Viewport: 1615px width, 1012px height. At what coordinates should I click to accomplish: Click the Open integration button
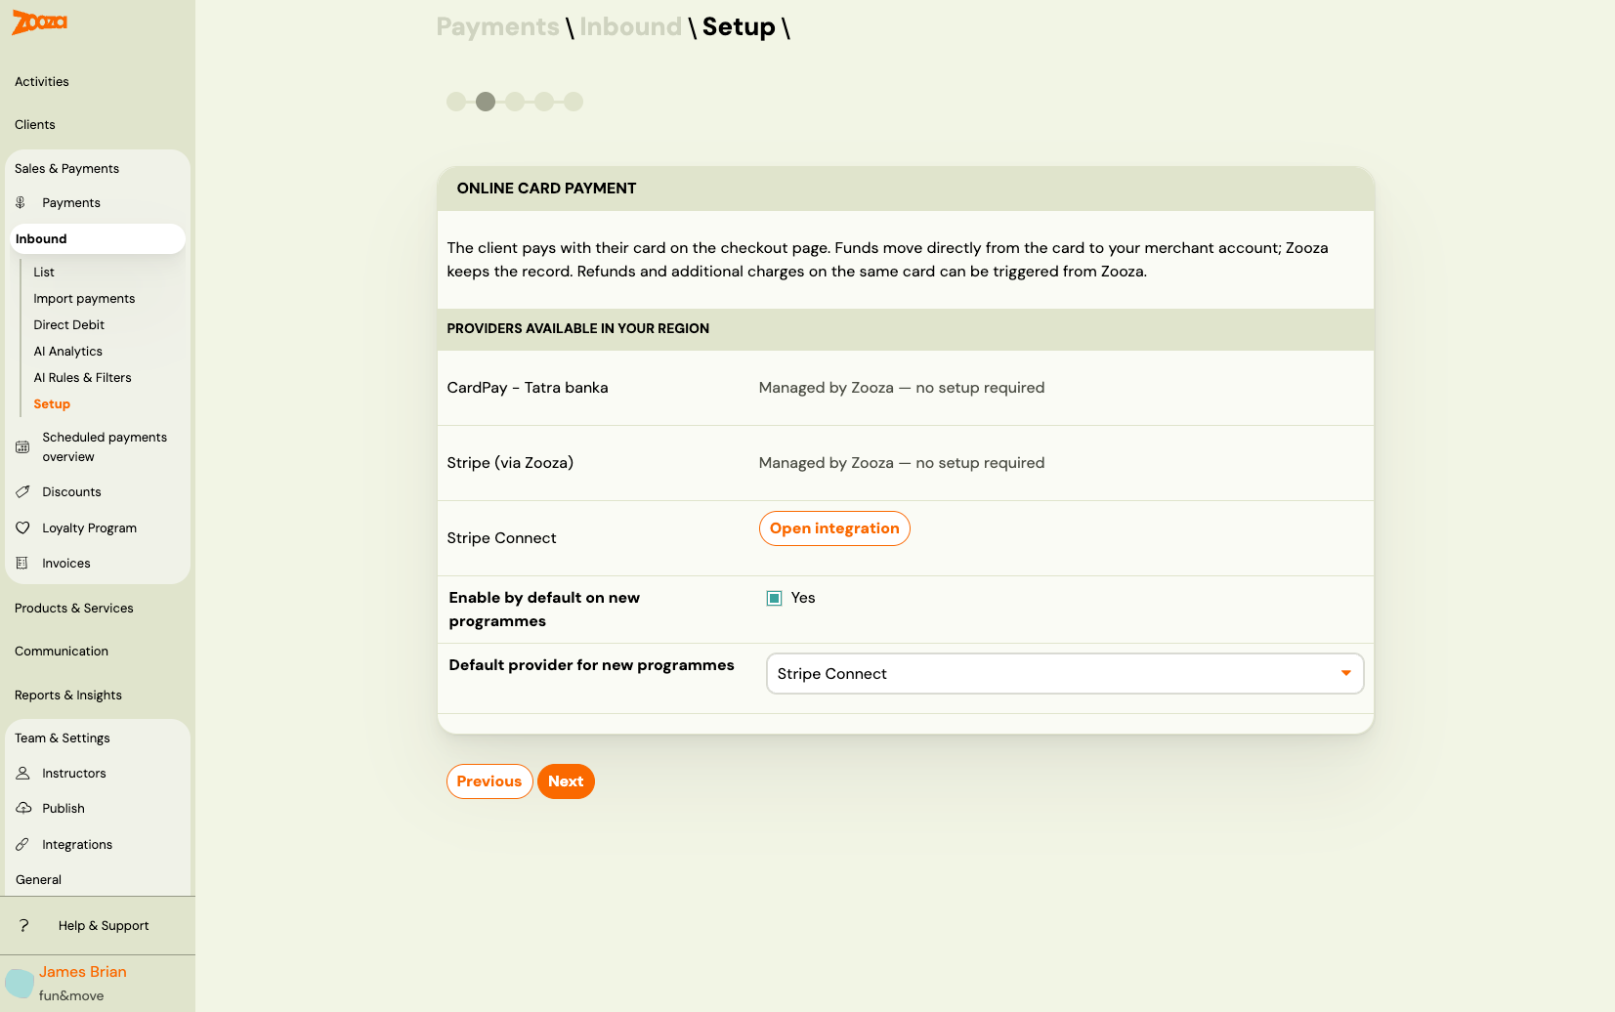click(x=834, y=527)
